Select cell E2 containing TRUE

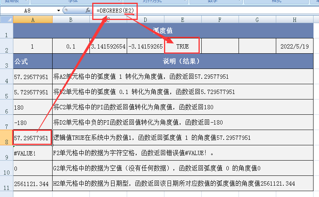coord(183,46)
